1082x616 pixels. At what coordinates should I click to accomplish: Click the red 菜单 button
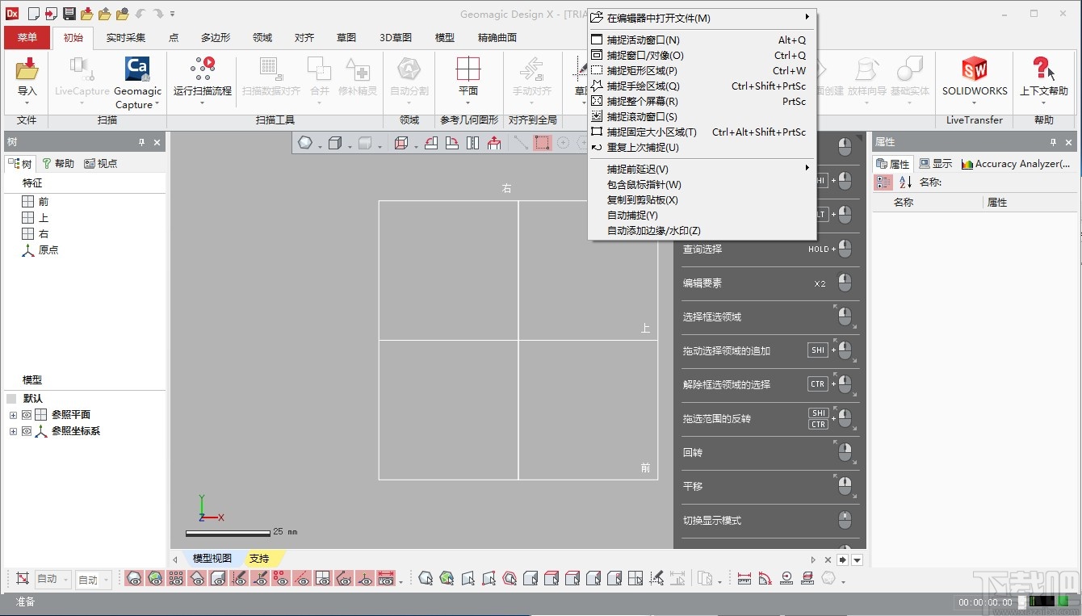(27, 37)
